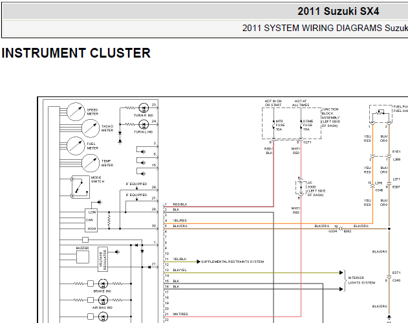
Task: Click the BLK/YEL label at pin 13
Action: (180, 270)
